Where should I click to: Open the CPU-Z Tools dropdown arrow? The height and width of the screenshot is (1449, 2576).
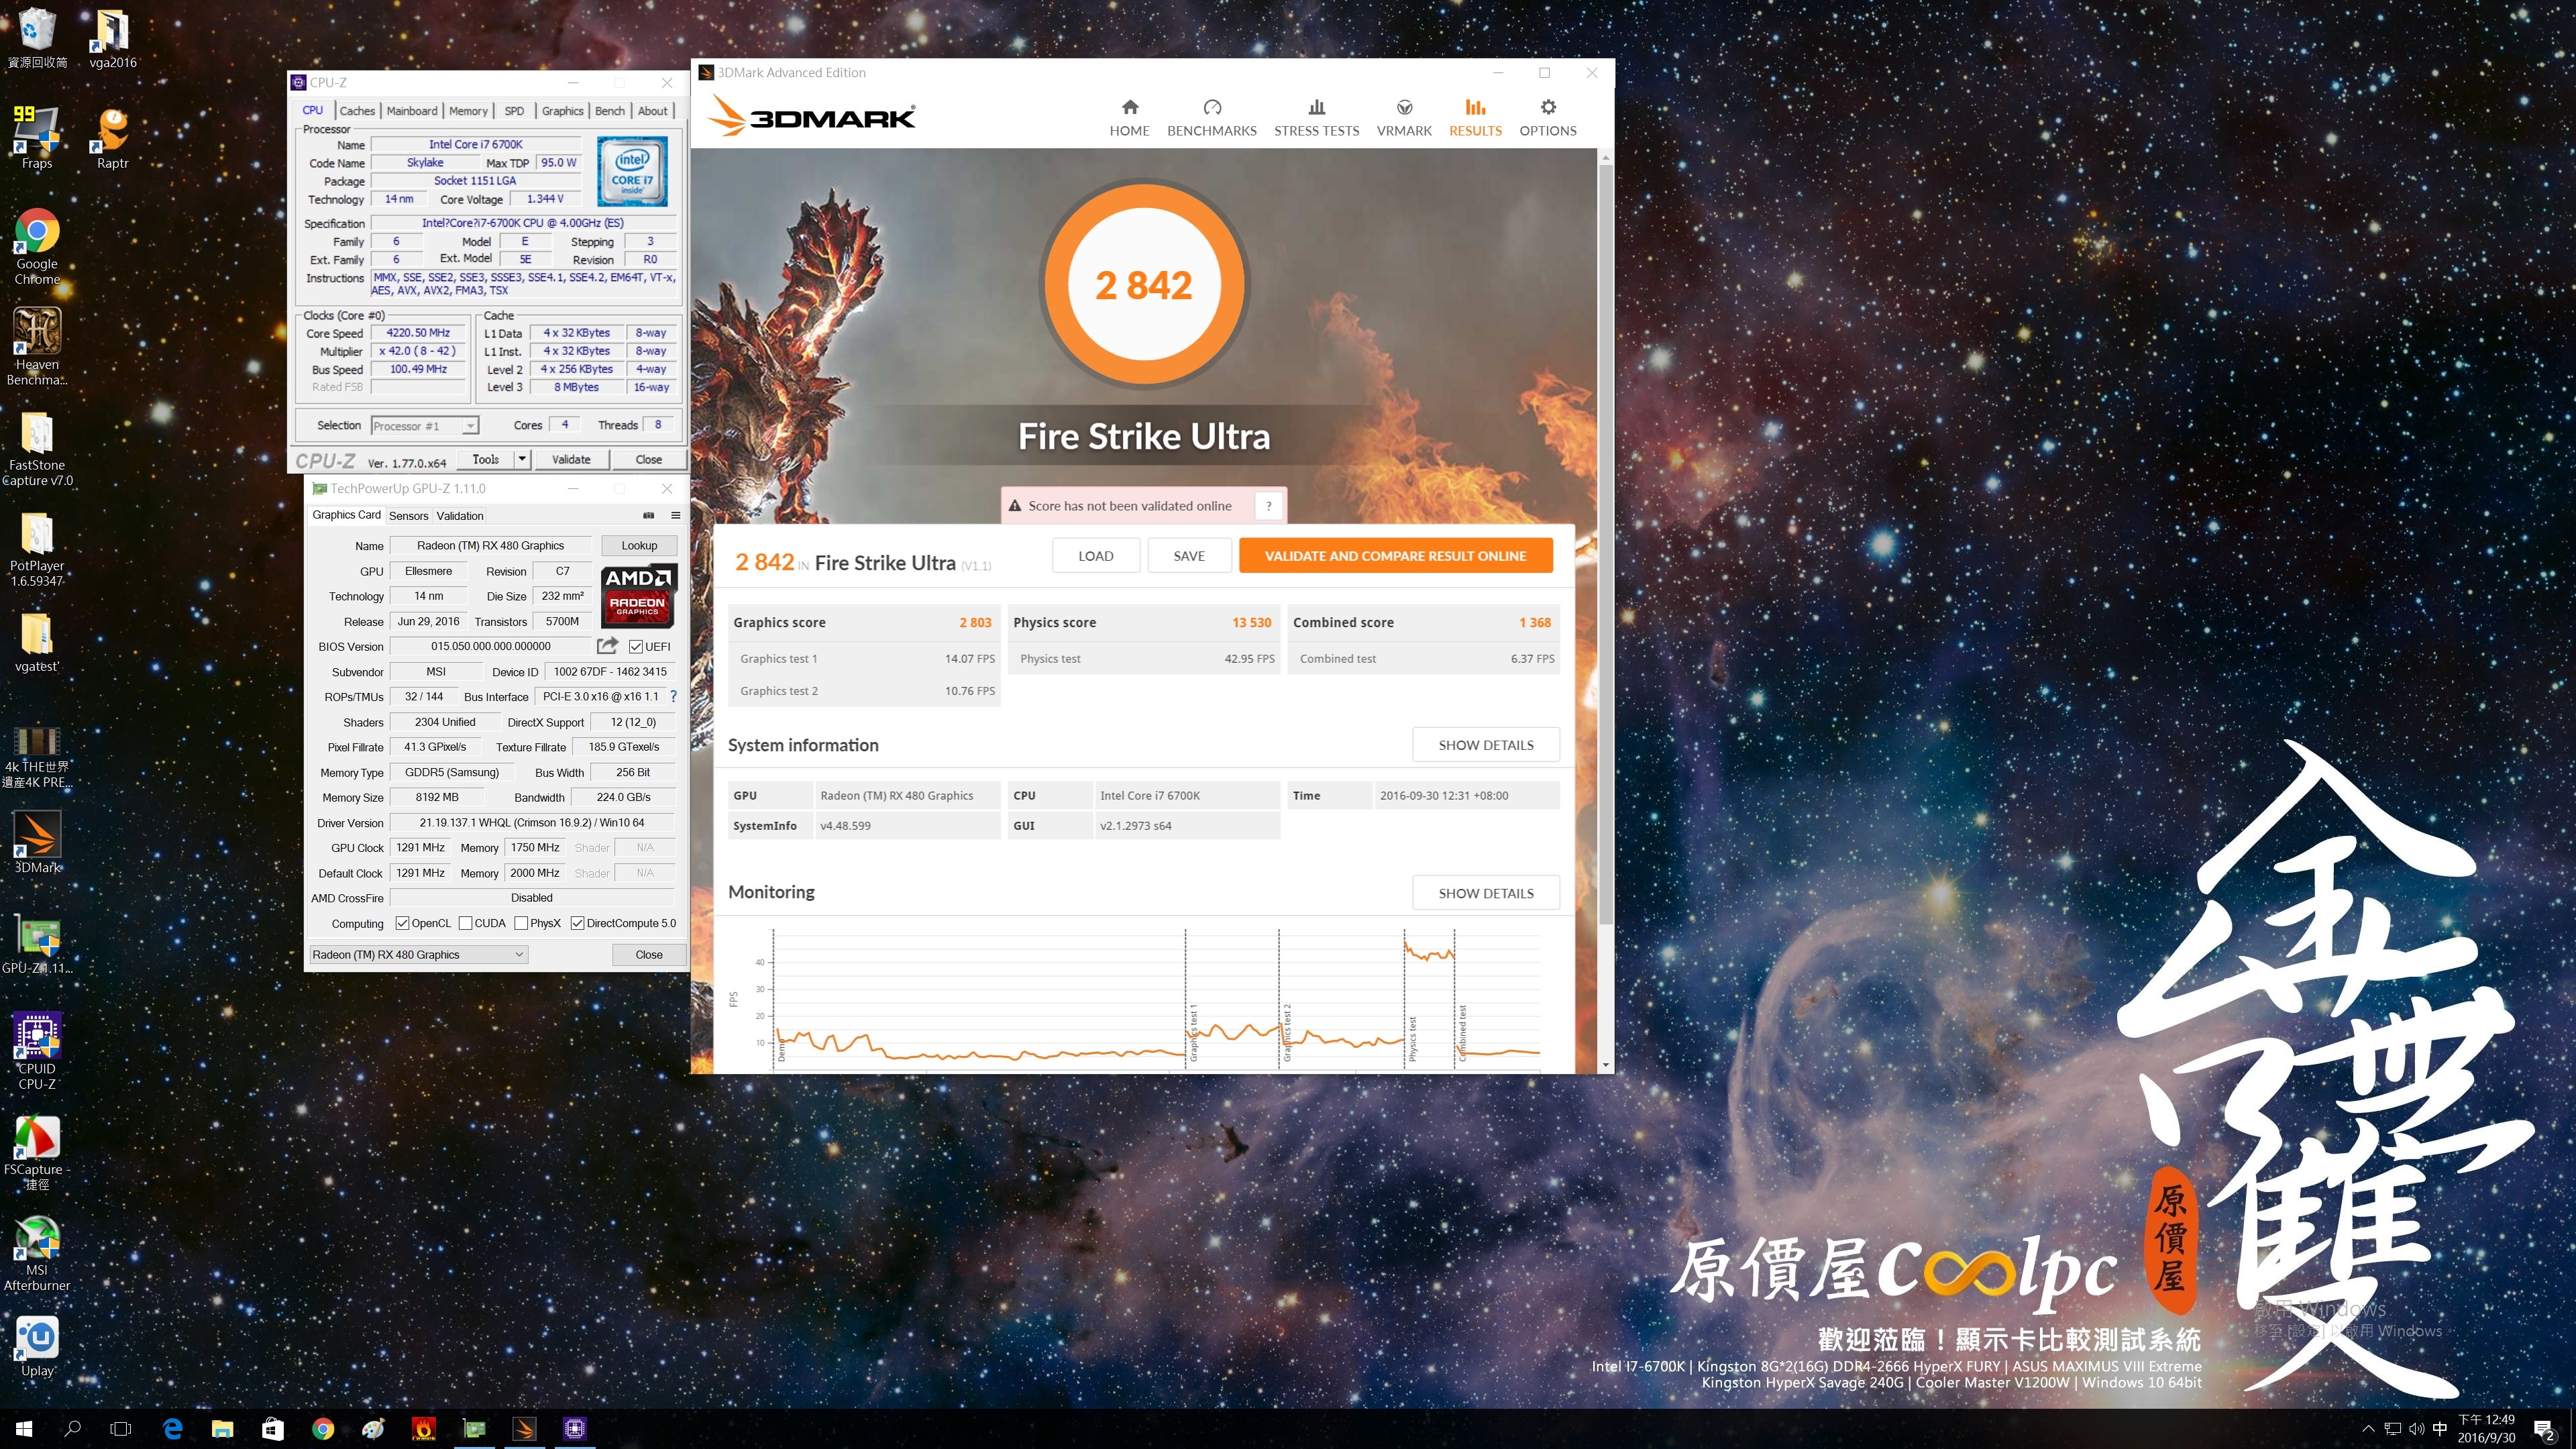521,459
